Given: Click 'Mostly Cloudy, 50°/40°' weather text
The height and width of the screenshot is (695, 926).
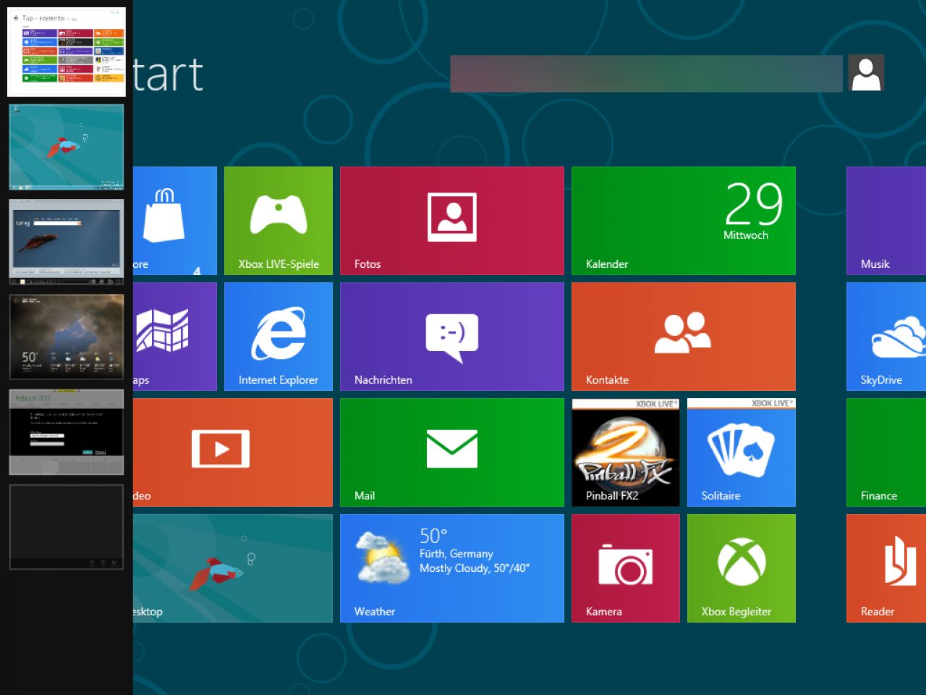Looking at the screenshot, I should tap(475, 568).
